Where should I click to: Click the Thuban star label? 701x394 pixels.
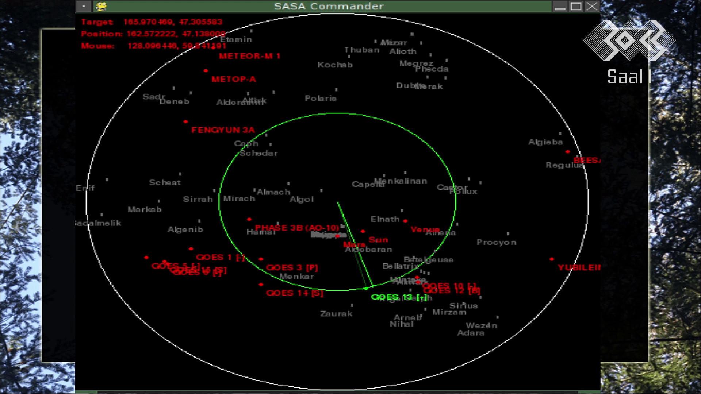pyautogui.click(x=362, y=50)
